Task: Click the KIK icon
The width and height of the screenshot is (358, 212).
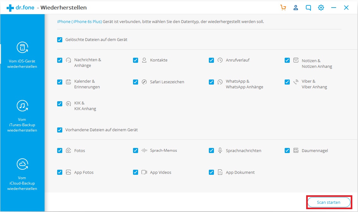Action: tap(68, 104)
